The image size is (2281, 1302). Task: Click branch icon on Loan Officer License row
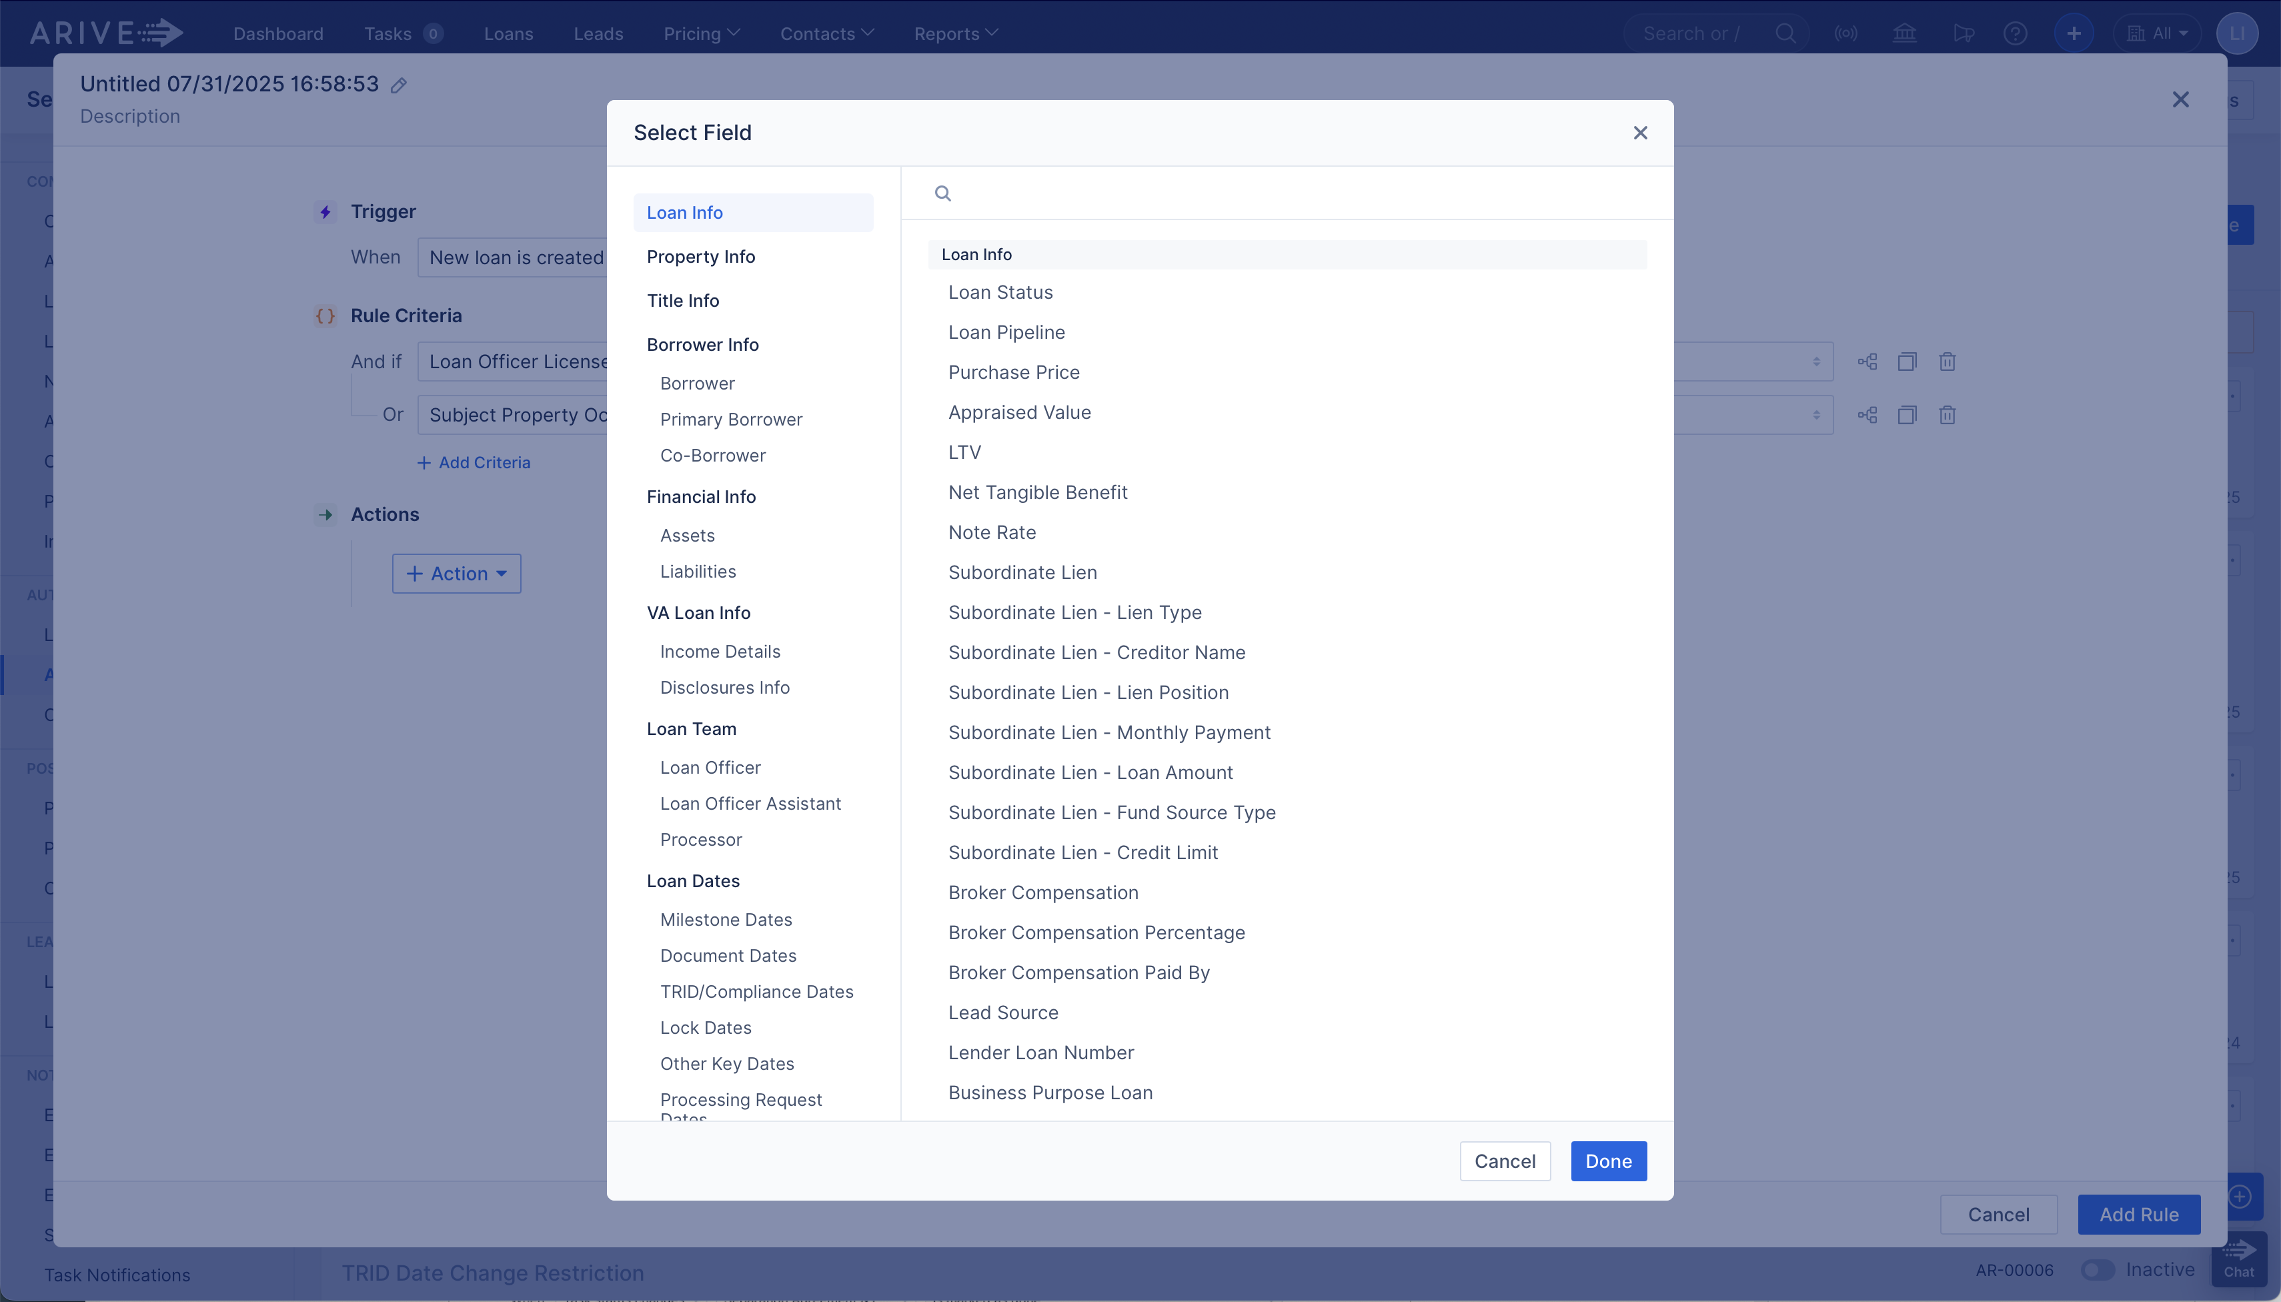[x=1867, y=362]
